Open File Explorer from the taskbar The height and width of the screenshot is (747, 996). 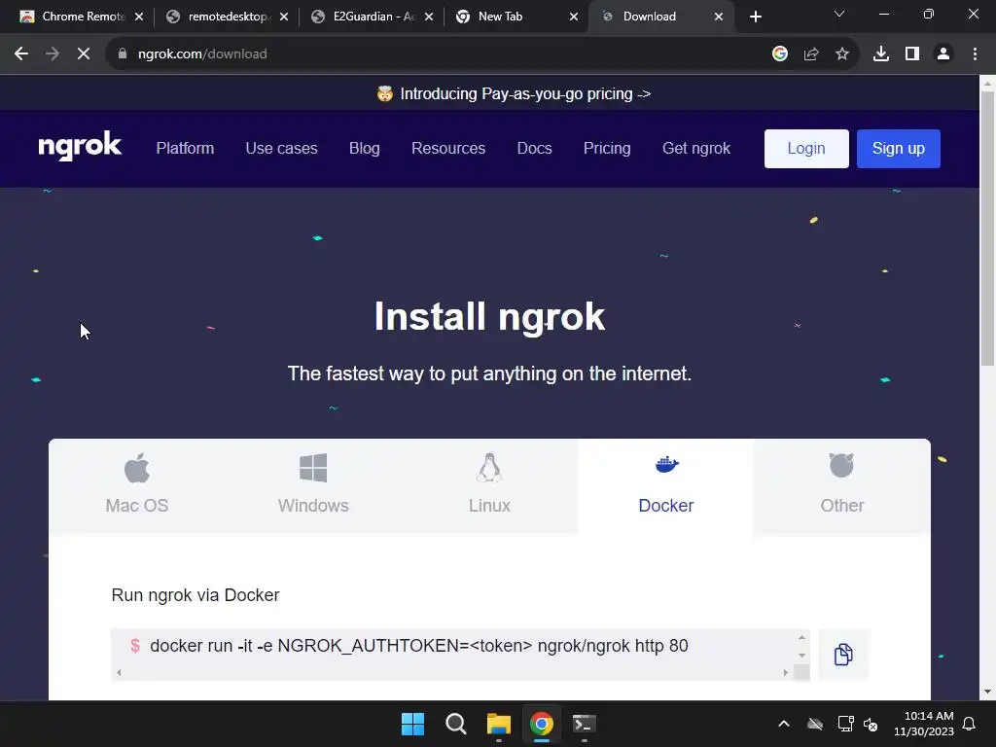499,724
